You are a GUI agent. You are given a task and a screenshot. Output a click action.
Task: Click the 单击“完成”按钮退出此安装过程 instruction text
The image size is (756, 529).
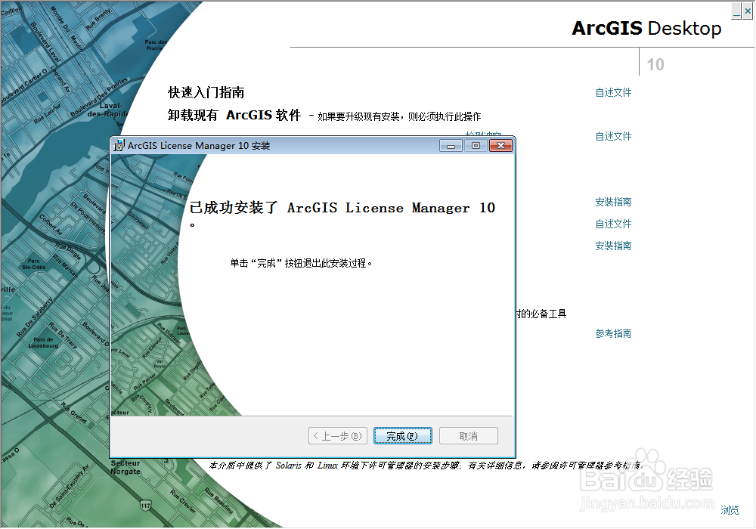coord(301,263)
